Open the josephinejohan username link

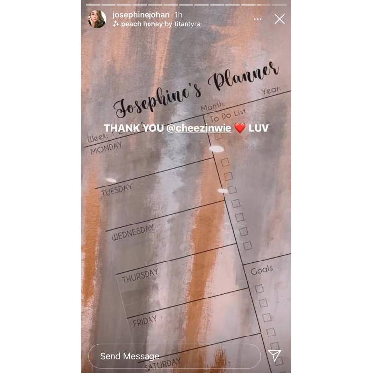click(x=141, y=15)
